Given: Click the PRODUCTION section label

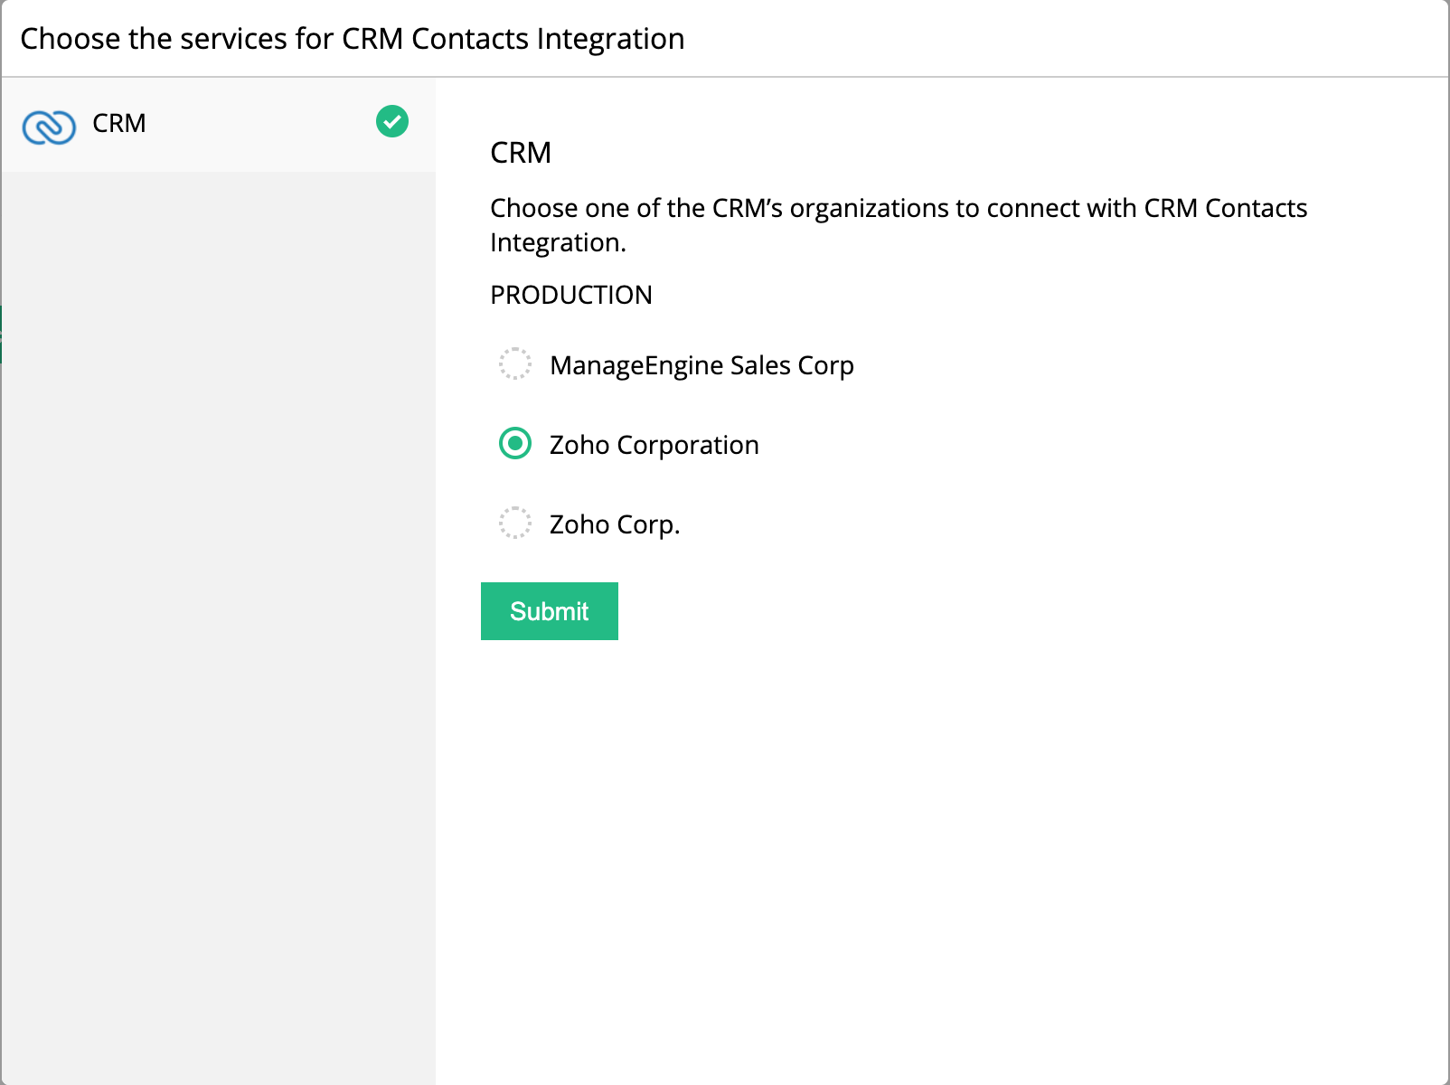Looking at the screenshot, I should point(570,295).
